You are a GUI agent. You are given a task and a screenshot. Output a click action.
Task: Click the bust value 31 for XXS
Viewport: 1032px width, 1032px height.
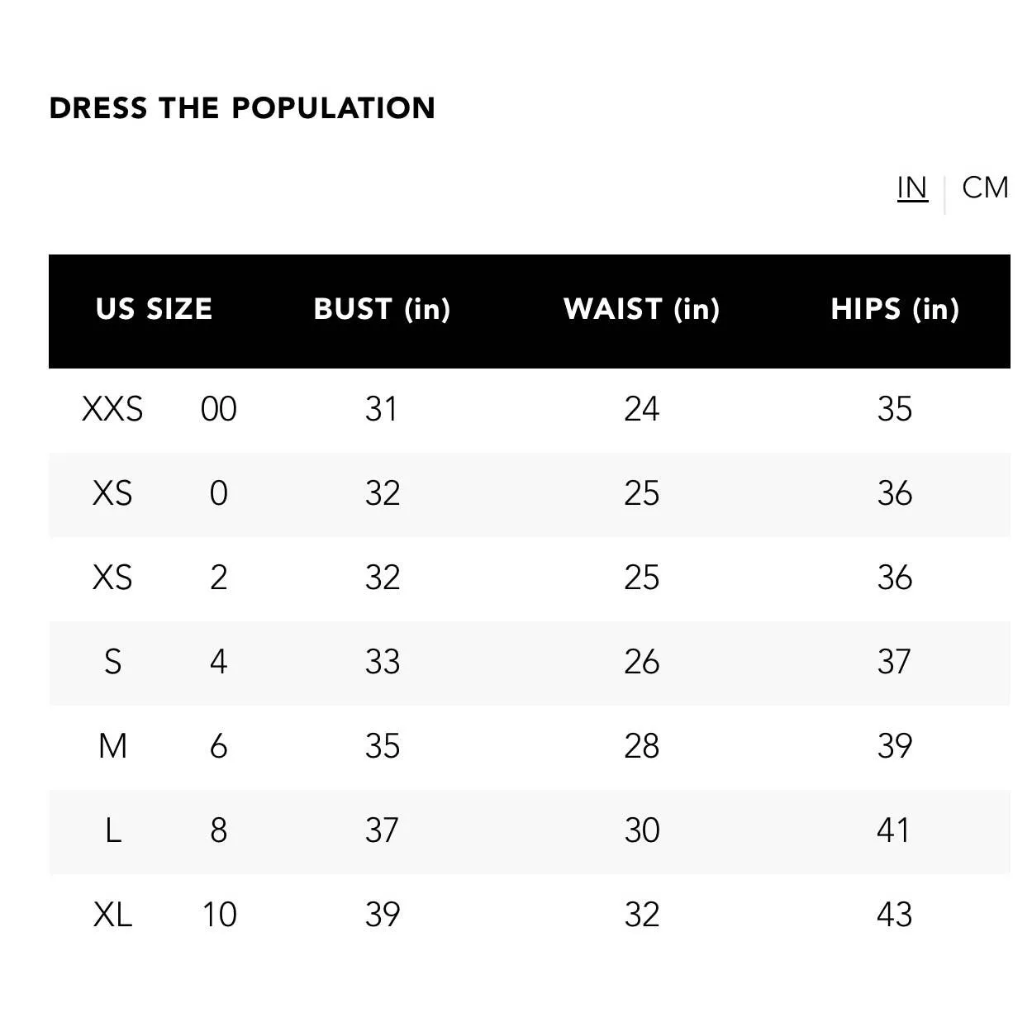point(382,409)
